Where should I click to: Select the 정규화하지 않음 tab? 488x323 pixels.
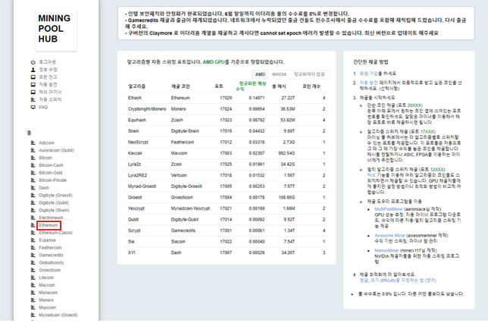[309, 74]
